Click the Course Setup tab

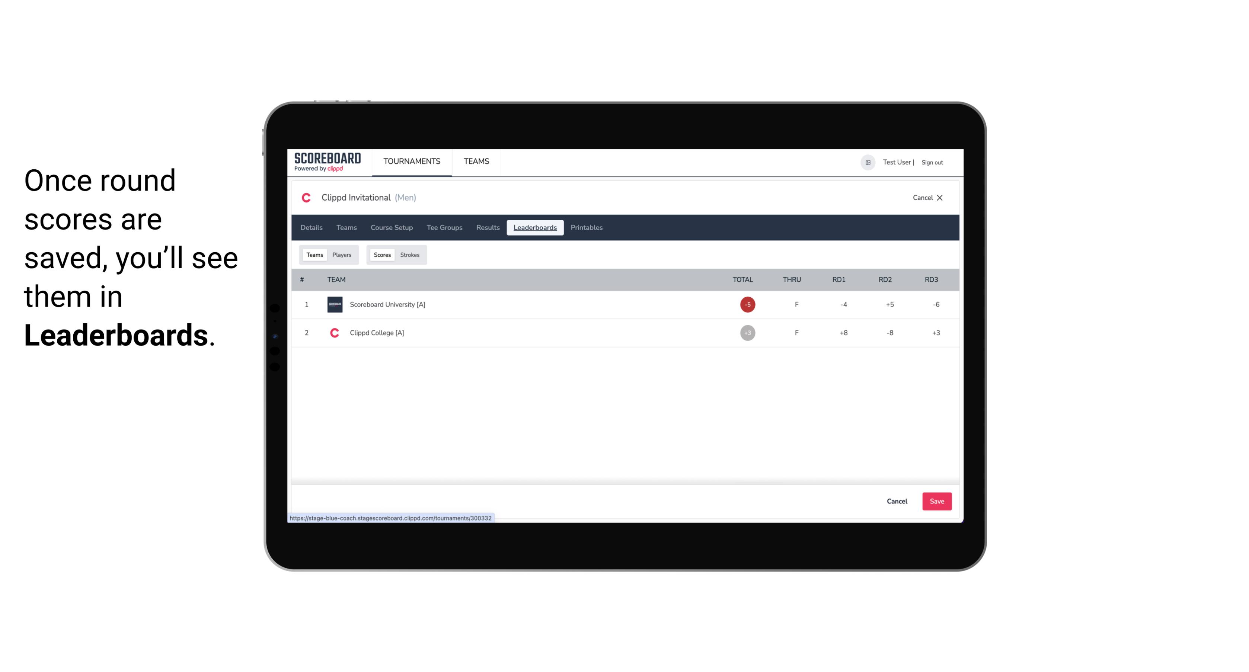(x=392, y=228)
